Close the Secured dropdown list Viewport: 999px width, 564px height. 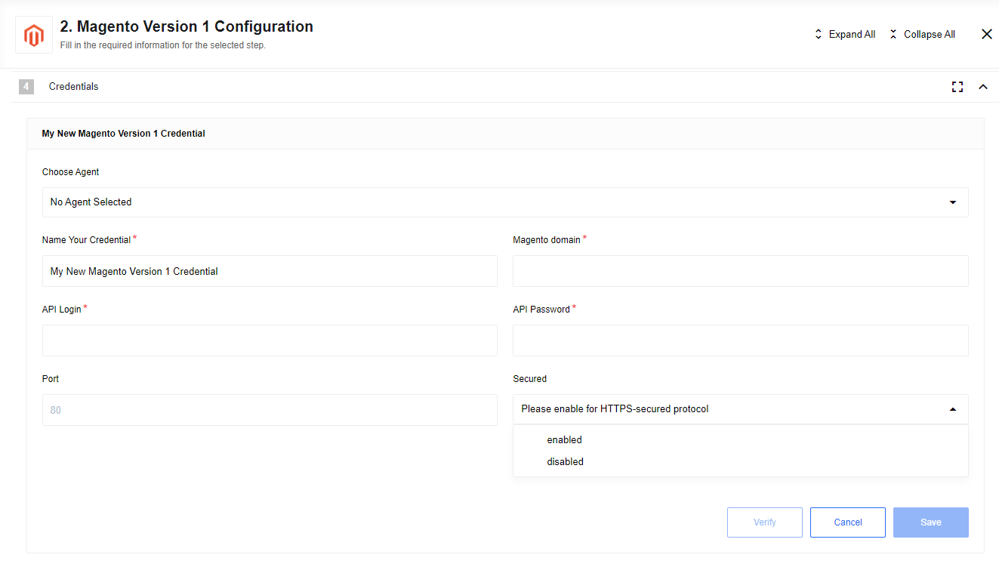pyautogui.click(x=740, y=409)
